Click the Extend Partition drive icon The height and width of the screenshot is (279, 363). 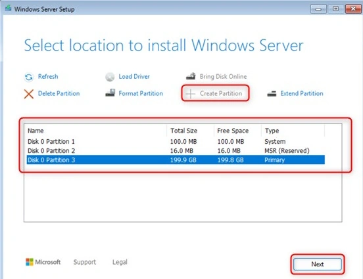272,94
